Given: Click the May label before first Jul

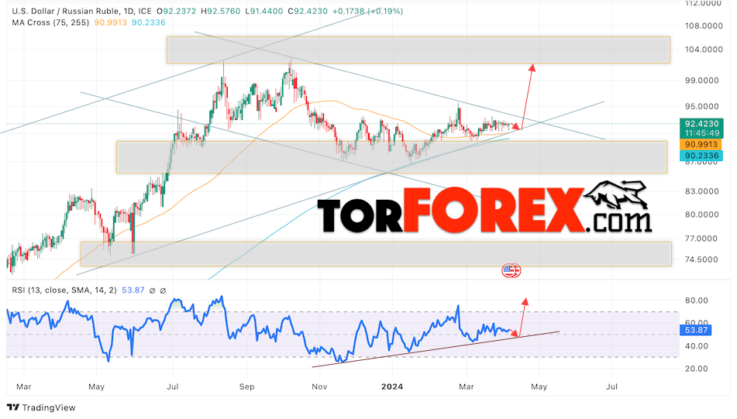Looking at the screenshot, I should tap(96, 386).
